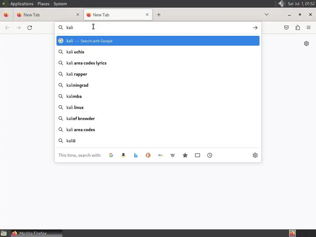Viewport: 316px width, 237px height.
Task: Open Save to Pocket
Action: [286, 27]
